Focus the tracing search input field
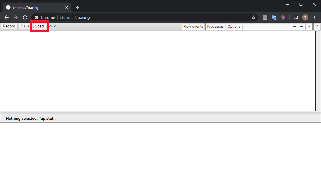 (267, 27)
